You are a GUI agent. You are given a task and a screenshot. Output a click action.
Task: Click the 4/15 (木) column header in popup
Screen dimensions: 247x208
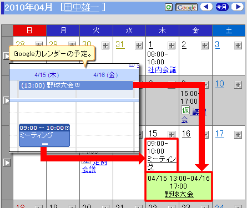47,75
